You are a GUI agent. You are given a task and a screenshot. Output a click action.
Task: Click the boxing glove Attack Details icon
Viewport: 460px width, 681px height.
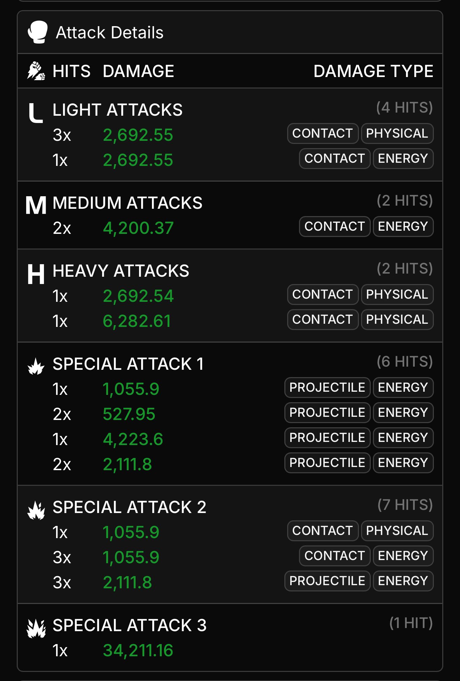coord(38,32)
